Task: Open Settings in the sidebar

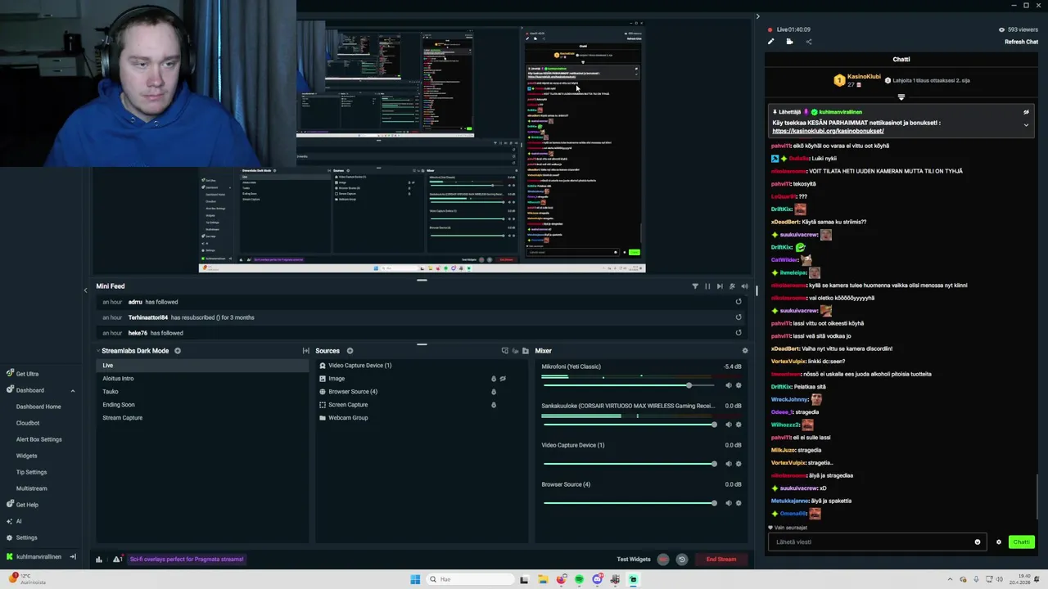Action: point(21,537)
